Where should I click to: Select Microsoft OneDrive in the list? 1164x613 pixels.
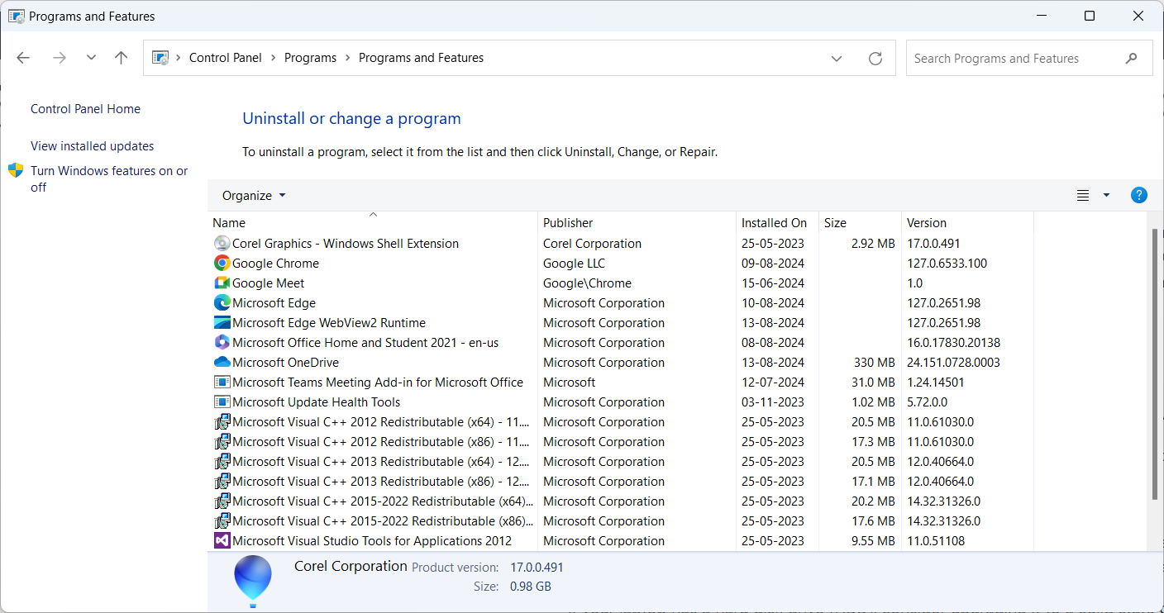(x=285, y=363)
